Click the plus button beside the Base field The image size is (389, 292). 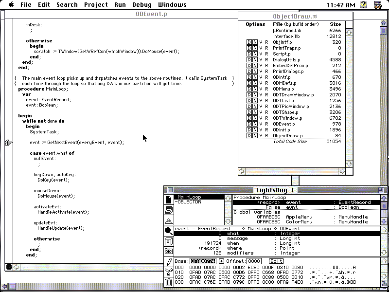click(221, 261)
